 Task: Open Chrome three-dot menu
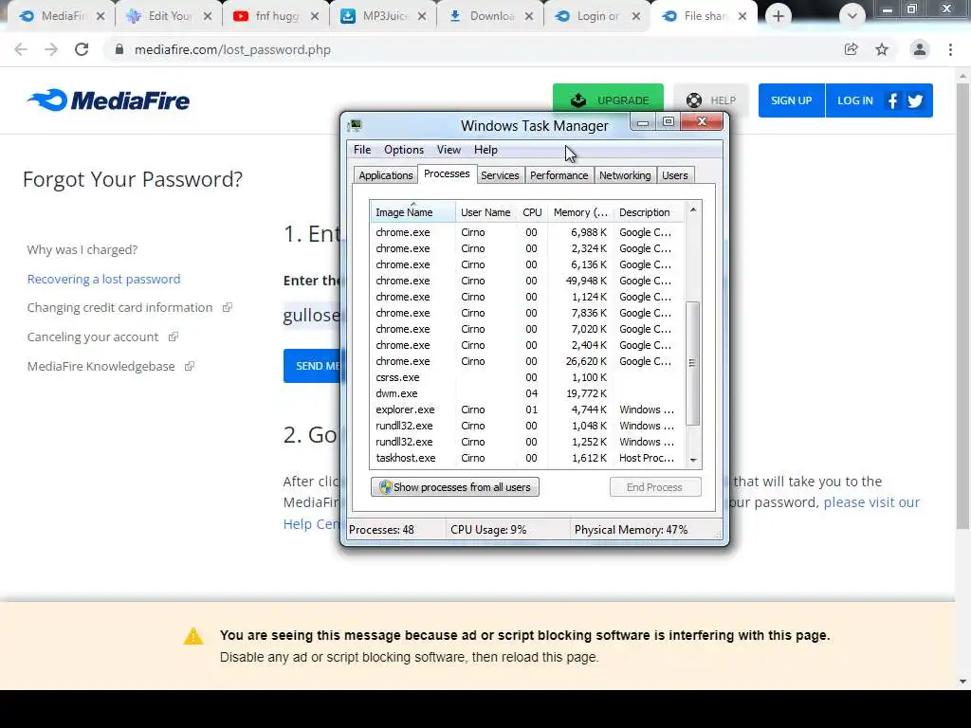950,49
